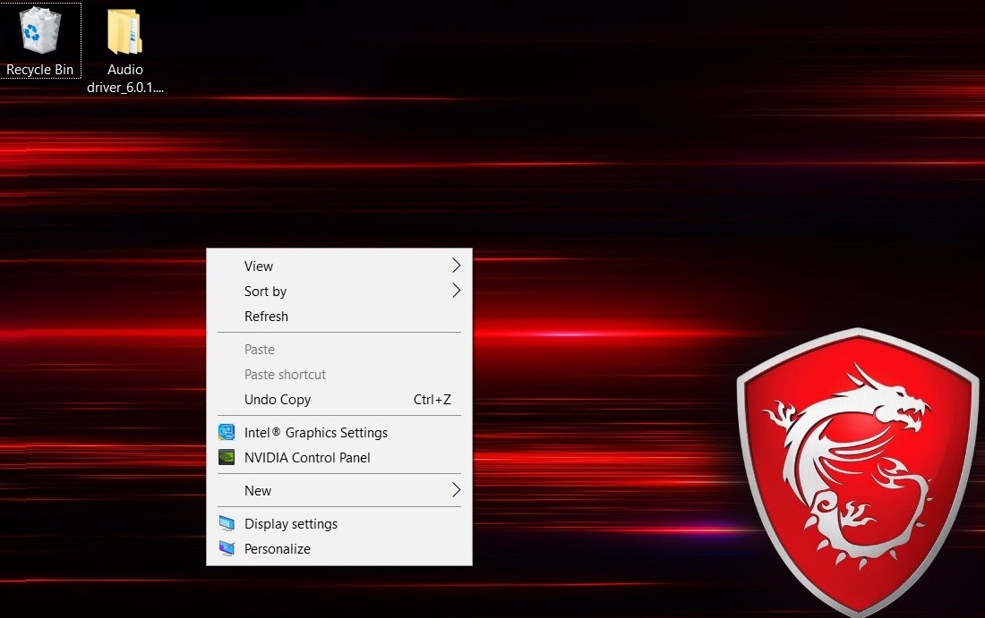The image size is (985, 618).
Task: Click the Display settings monitor icon
Action: coord(227,524)
